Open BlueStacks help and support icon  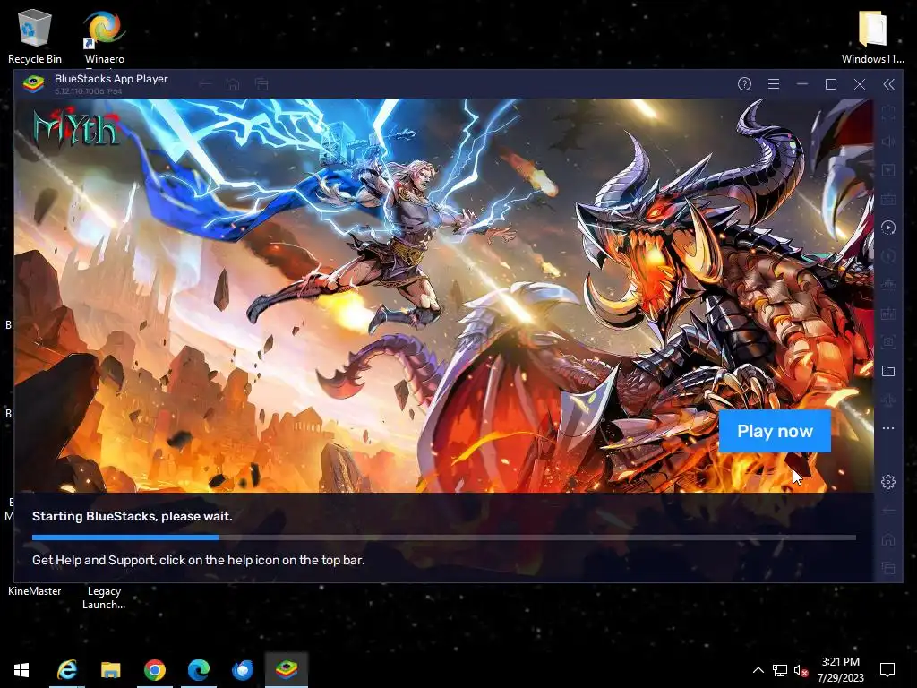click(744, 83)
